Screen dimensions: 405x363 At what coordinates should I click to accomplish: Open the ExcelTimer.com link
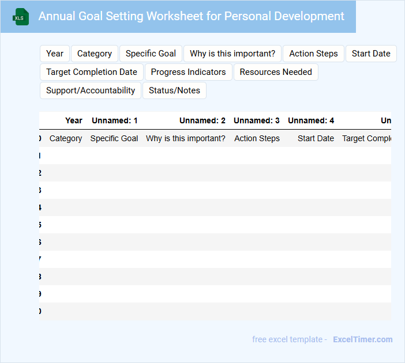point(363,339)
